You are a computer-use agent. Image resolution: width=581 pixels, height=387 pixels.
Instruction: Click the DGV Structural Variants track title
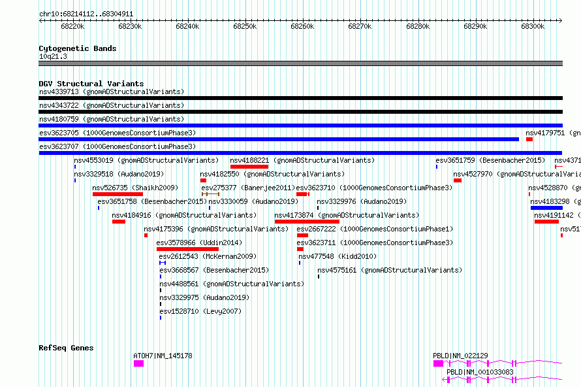pos(91,84)
